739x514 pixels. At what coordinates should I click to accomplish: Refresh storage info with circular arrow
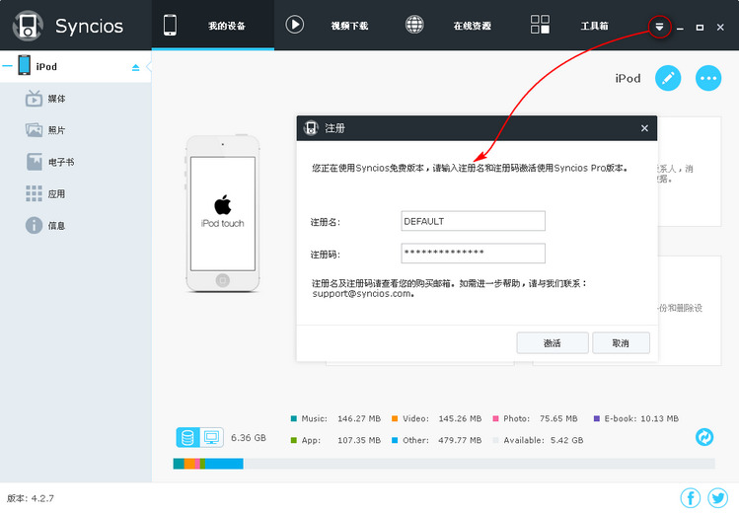[704, 437]
